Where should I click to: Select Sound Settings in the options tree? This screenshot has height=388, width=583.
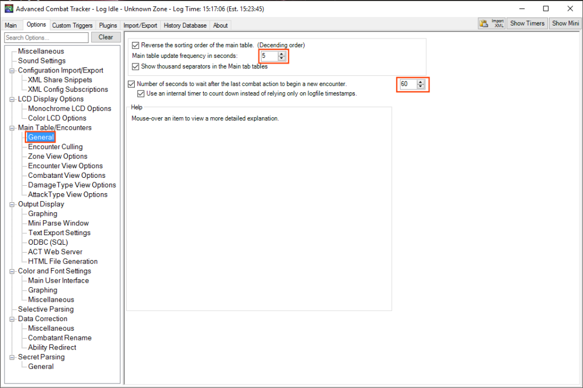[x=42, y=61]
